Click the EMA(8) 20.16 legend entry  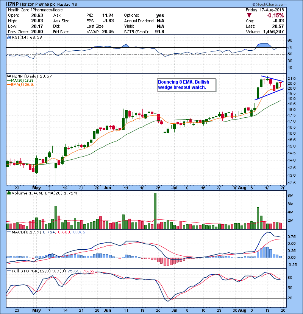[20, 84]
